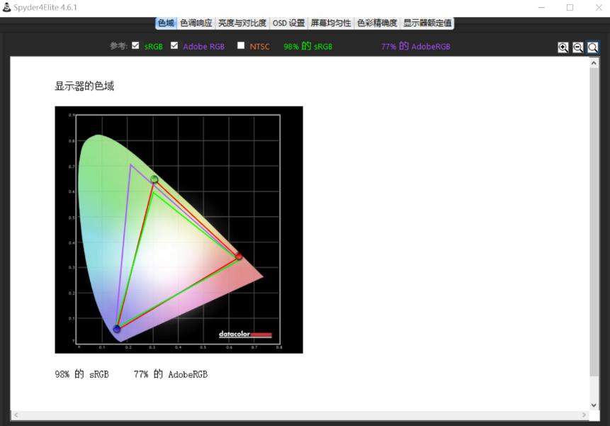Click the Adobe RGB reference label

(204, 47)
